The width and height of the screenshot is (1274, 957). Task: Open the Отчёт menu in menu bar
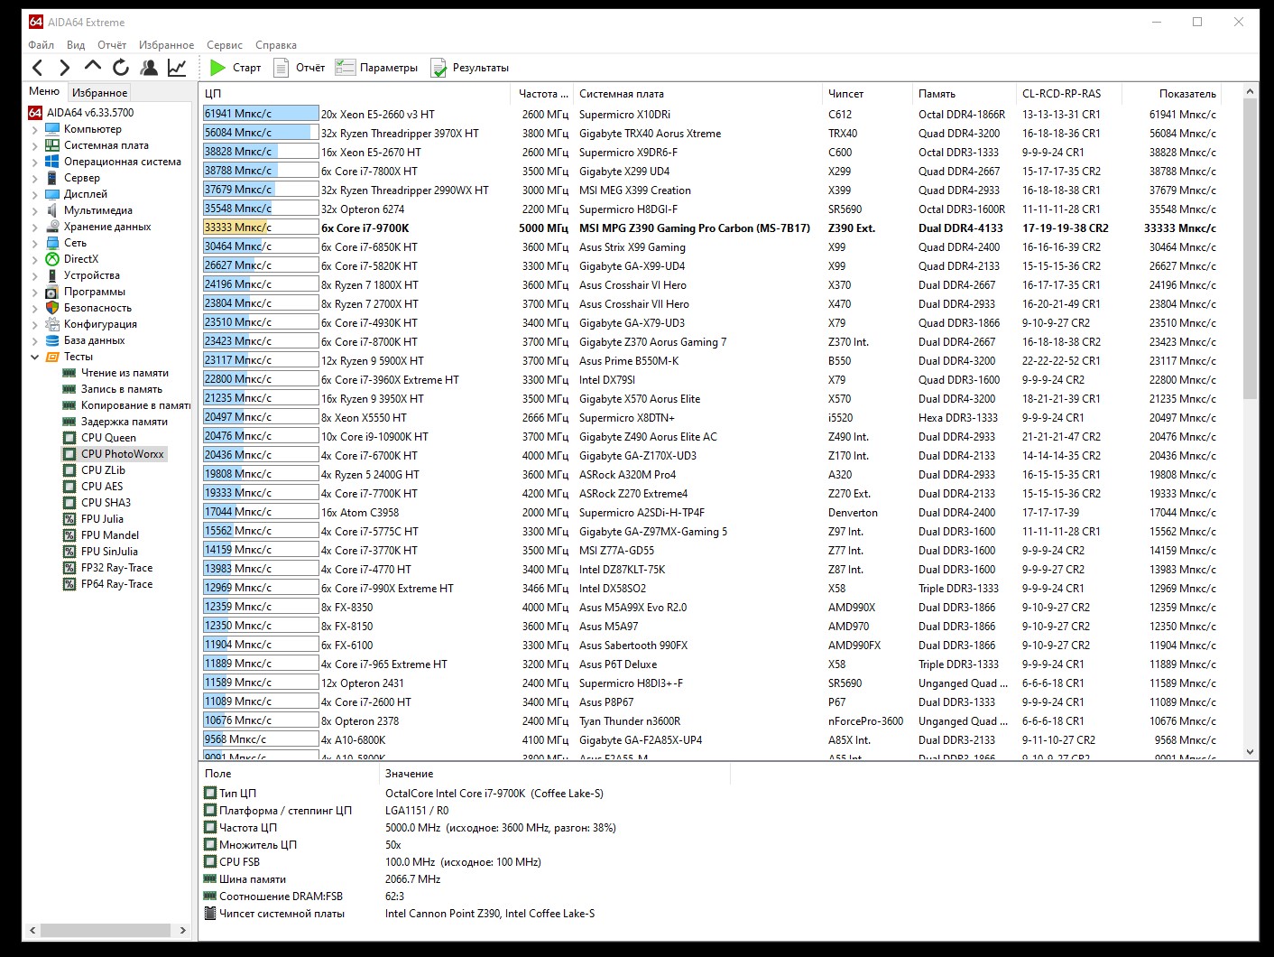pos(112,45)
